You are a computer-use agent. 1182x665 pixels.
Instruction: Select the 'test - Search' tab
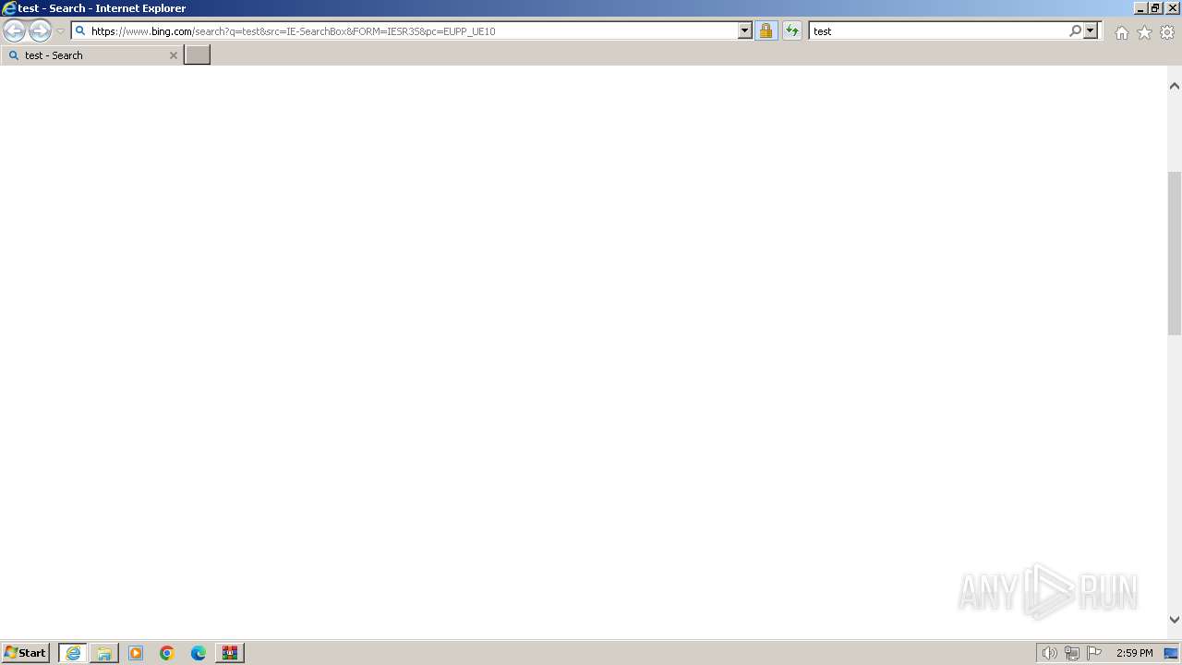92,55
